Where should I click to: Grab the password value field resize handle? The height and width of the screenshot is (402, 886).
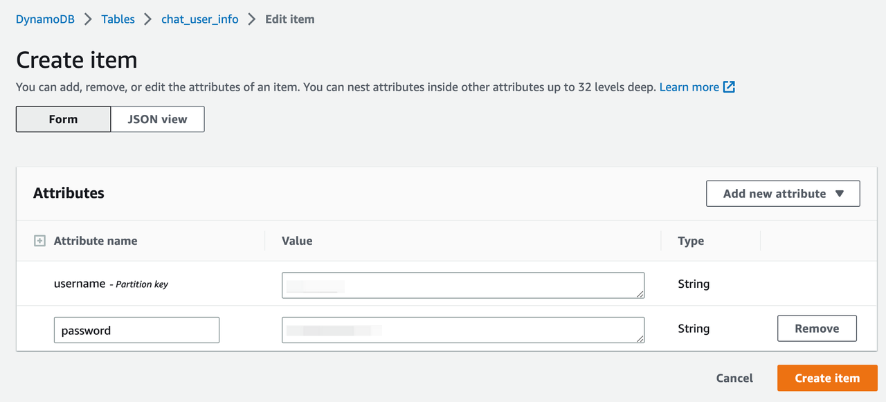[640, 338]
